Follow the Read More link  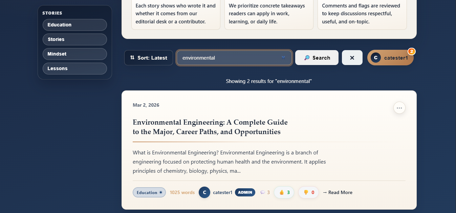(x=338, y=192)
